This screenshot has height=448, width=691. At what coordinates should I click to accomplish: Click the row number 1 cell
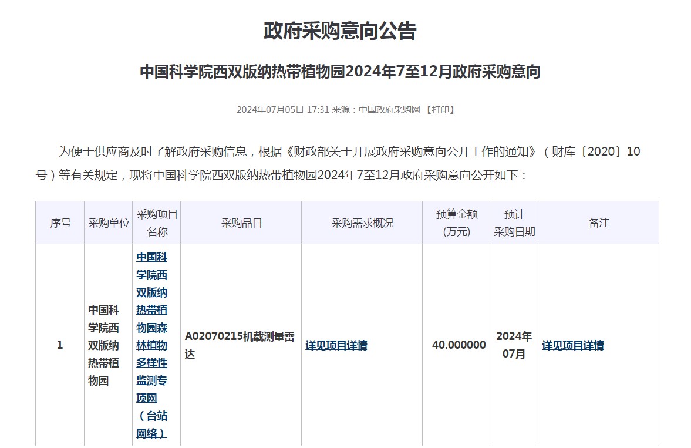point(60,345)
